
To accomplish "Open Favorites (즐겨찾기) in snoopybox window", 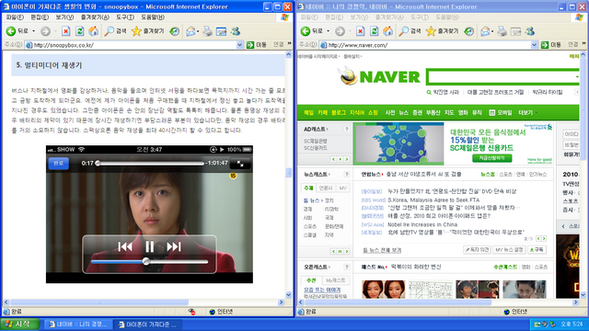I will (148, 31).
